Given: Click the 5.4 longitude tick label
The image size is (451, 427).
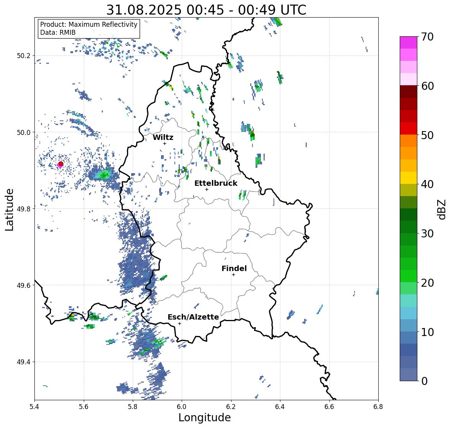Looking at the screenshot, I should 34,407.
